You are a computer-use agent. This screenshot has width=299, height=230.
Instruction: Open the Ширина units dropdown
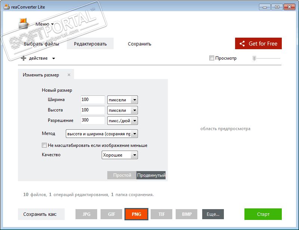coord(123,100)
